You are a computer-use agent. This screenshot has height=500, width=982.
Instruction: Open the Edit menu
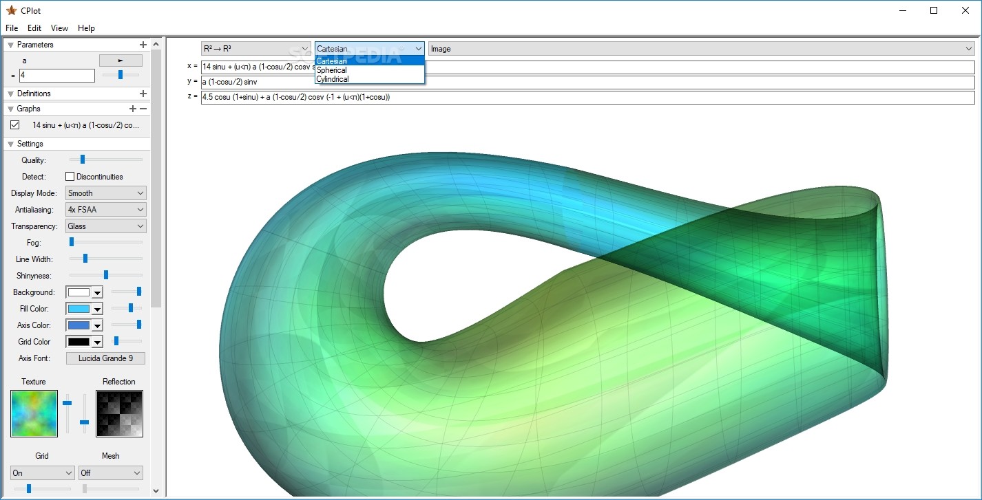(x=34, y=28)
